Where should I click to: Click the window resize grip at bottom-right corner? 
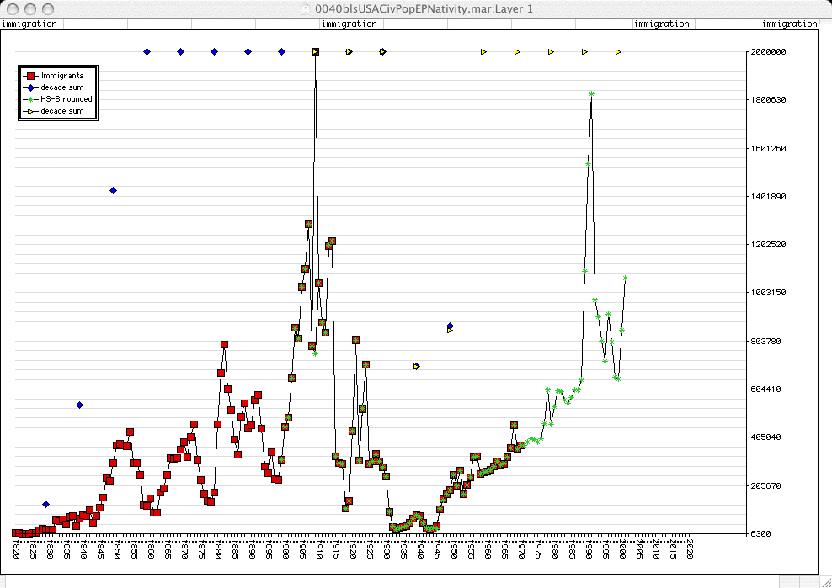[824, 581]
